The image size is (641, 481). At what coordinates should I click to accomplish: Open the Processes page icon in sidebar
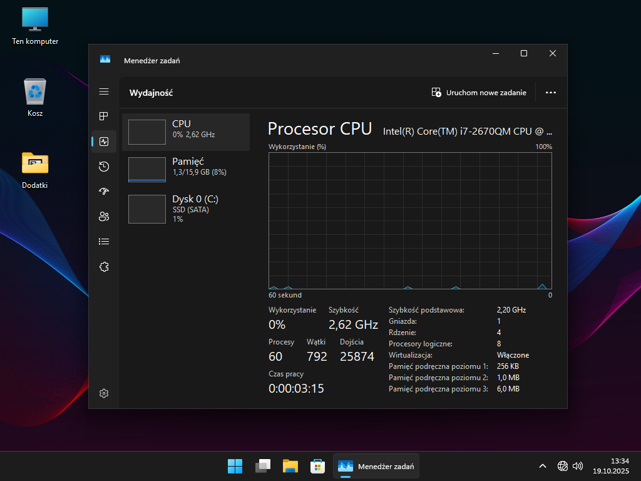click(x=104, y=116)
